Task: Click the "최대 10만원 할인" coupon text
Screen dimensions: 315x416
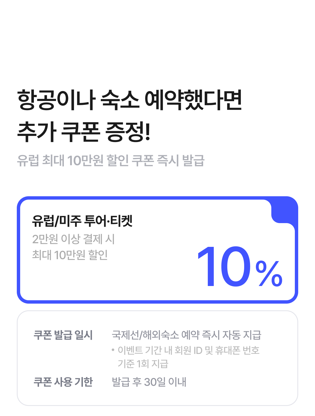Action: click(70, 255)
